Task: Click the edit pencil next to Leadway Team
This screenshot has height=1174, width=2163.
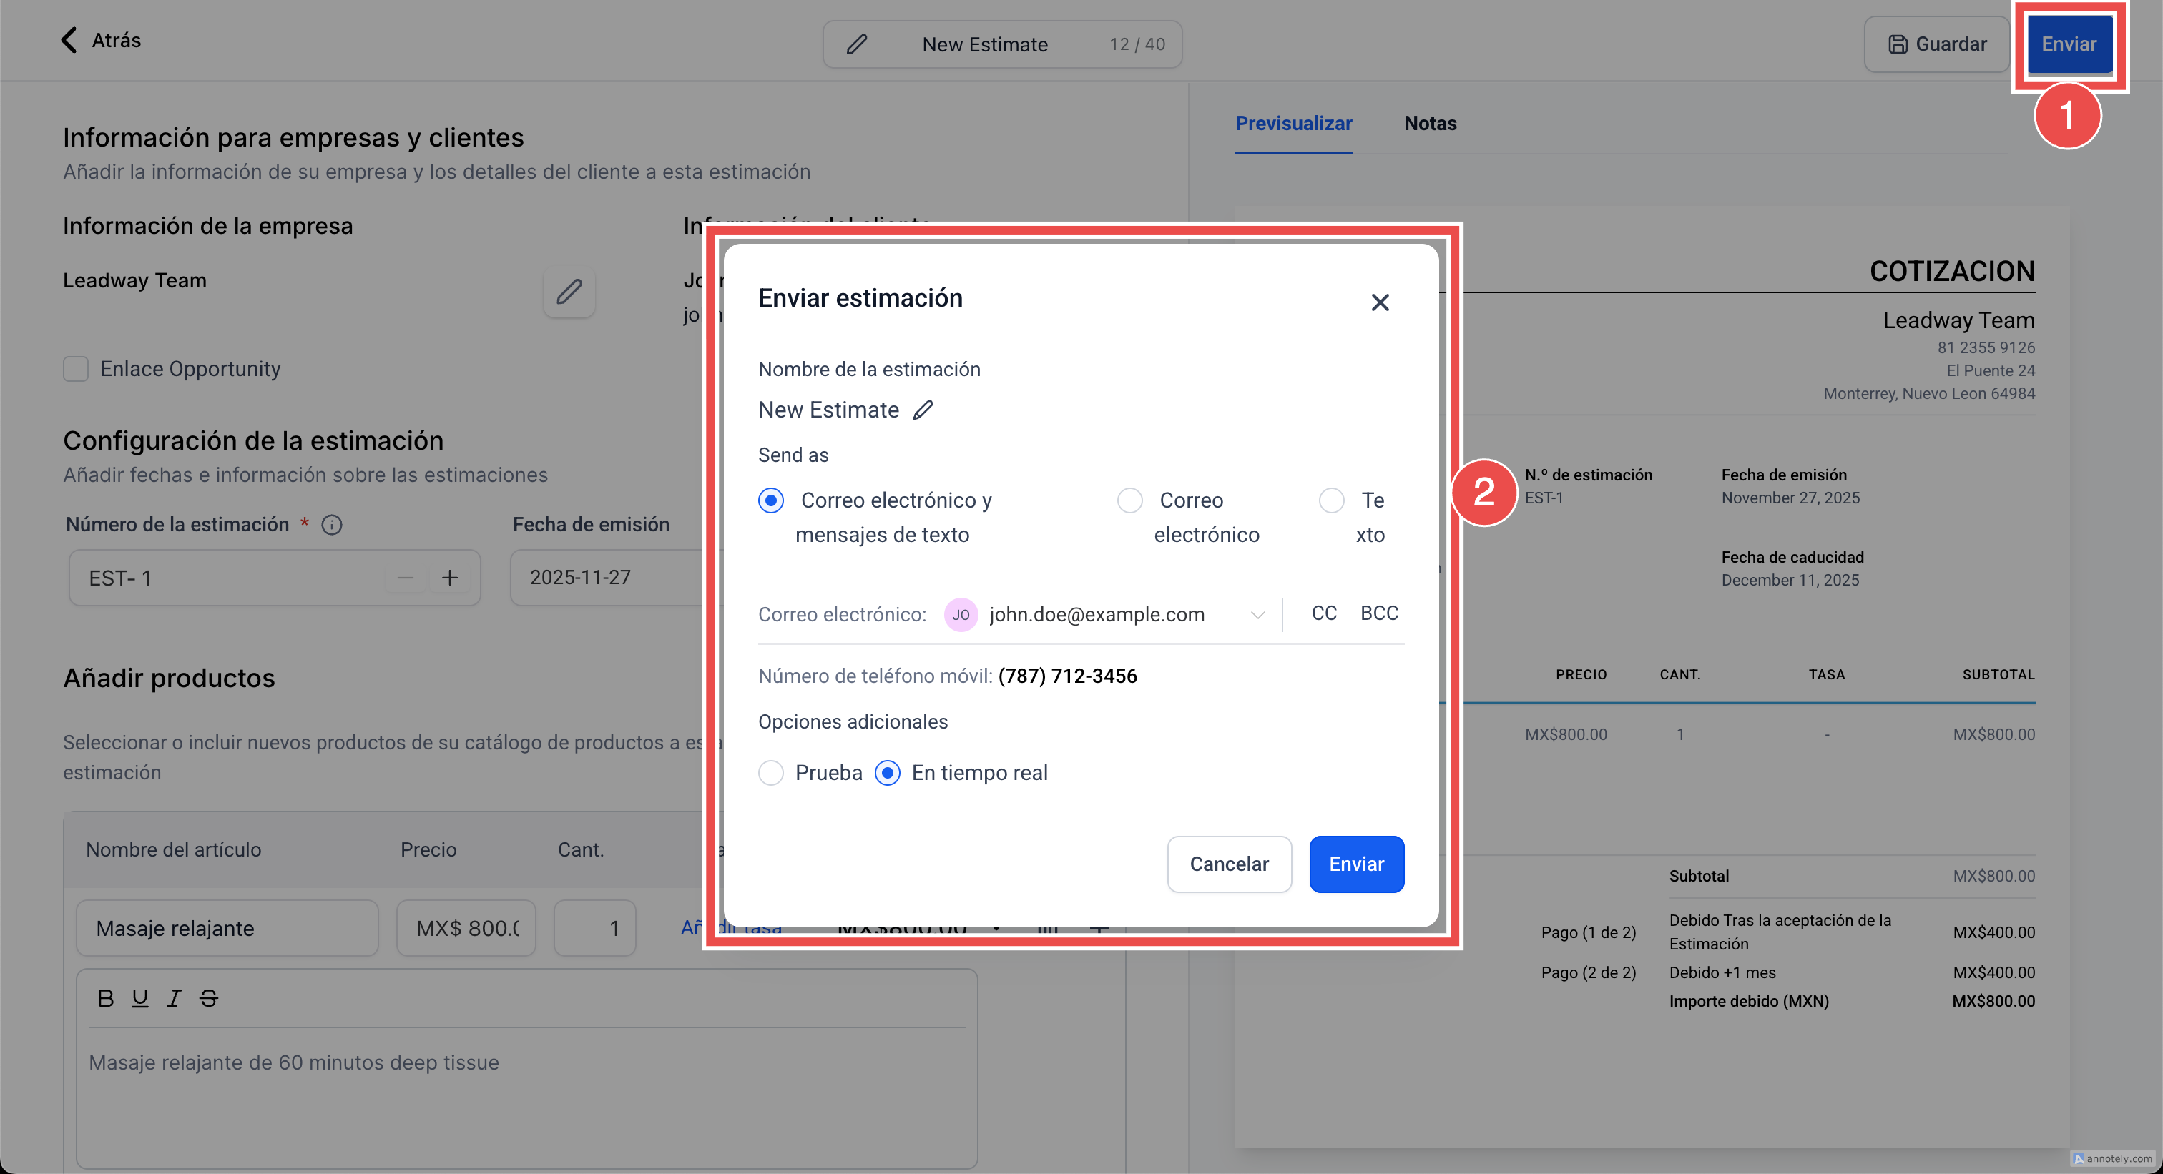Action: 569,292
